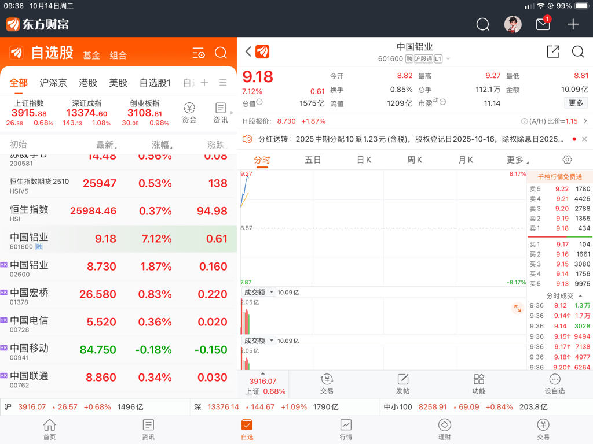Close the 分红送转 announcement banner
Screen dimensions: 593x444
pyautogui.click(x=584, y=139)
